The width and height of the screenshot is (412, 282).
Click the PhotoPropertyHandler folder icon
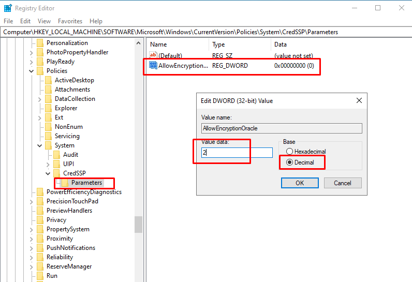[40, 52]
